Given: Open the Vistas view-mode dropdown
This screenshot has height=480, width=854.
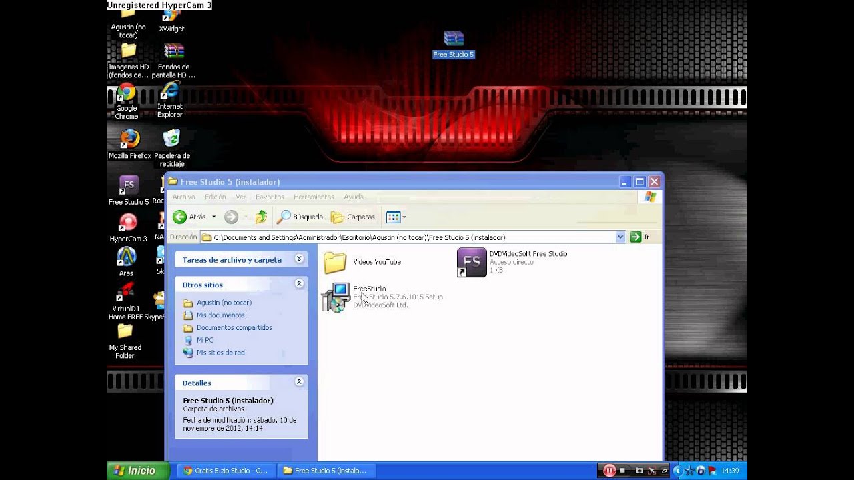Looking at the screenshot, I should click(x=396, y=217).
